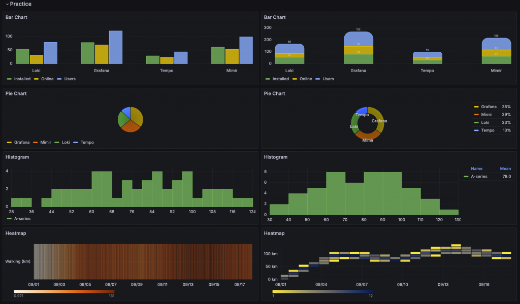Click 09/10 date on yellow-blue heatmap axis
520x304 pixels.
coord(402,284)
